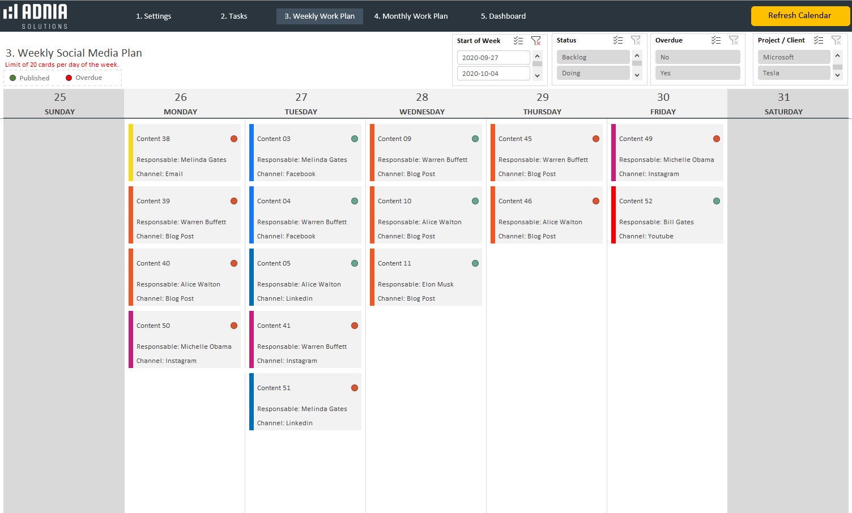Click the Status slicer scroll-down arrow
852x513 pixels.
tap(637, 75)
